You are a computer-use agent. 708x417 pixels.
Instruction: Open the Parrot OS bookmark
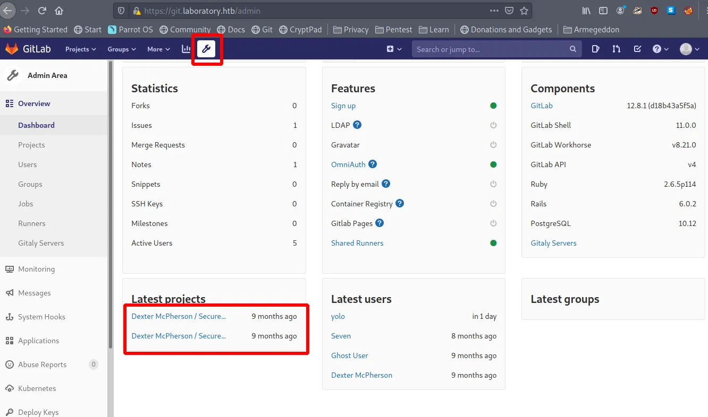(x=130, y=30)
